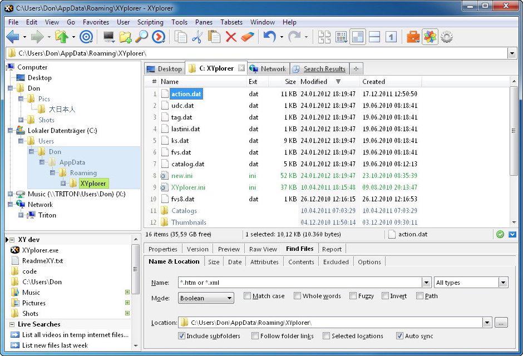Toggle Dual Pane toolbar button
This screenshot has width=523, height=356.
[x=358, y=37]
